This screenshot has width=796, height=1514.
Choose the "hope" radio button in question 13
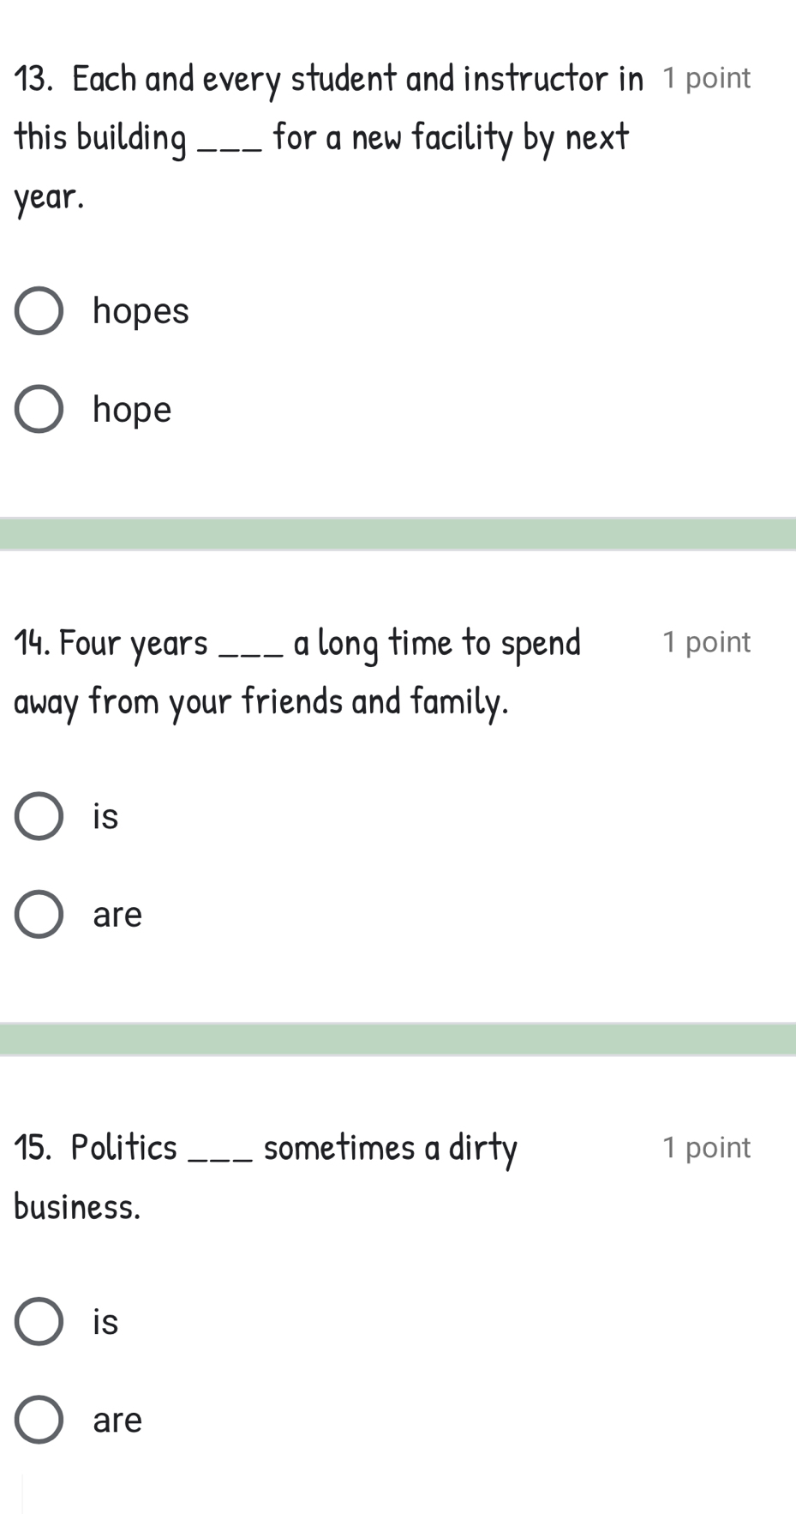(39, 409)
